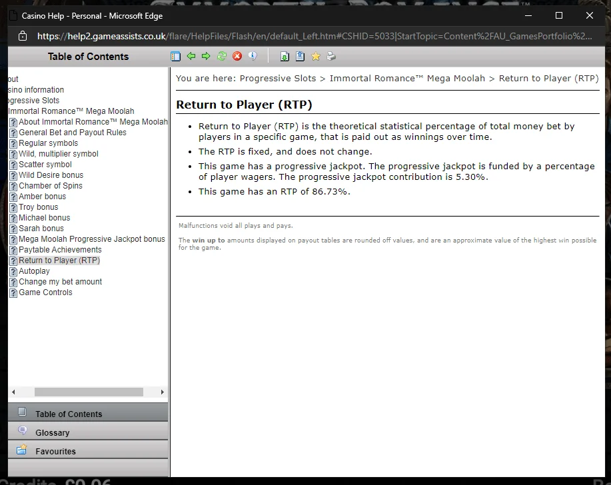Viewport: 611px width, 485px height.
Task: Switch to the Favourites tab
Action: tap(88, 450)
